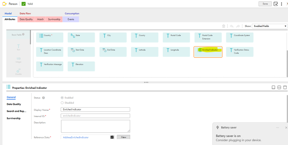Viewport: 288px width, 145px height.
Task: Click the fields canvas vertical scrollbar
Action: pos(287,64)
